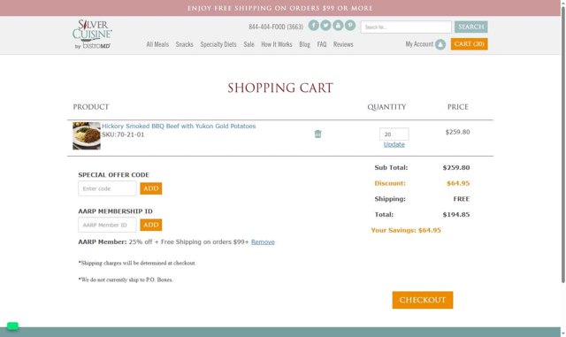The height and width of the screenshot is (337, 566).
Task: Click the My Account link
Action: click(419, 44)
